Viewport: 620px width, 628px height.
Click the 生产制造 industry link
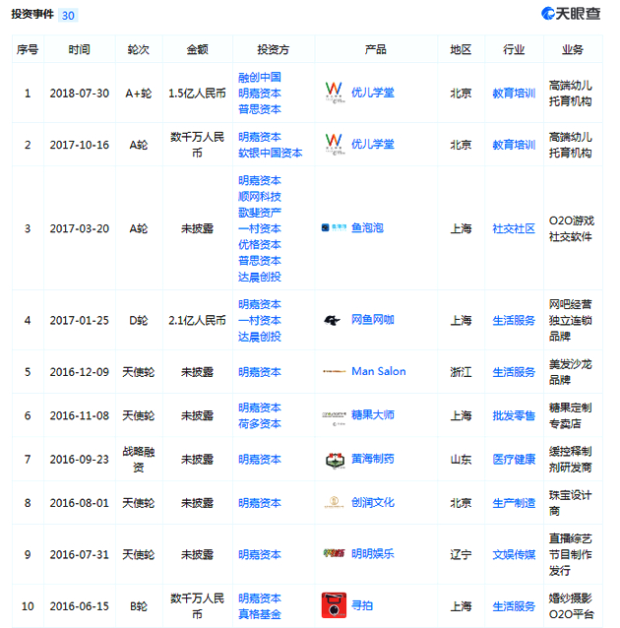pyautogui.click(x=514, y=503)
